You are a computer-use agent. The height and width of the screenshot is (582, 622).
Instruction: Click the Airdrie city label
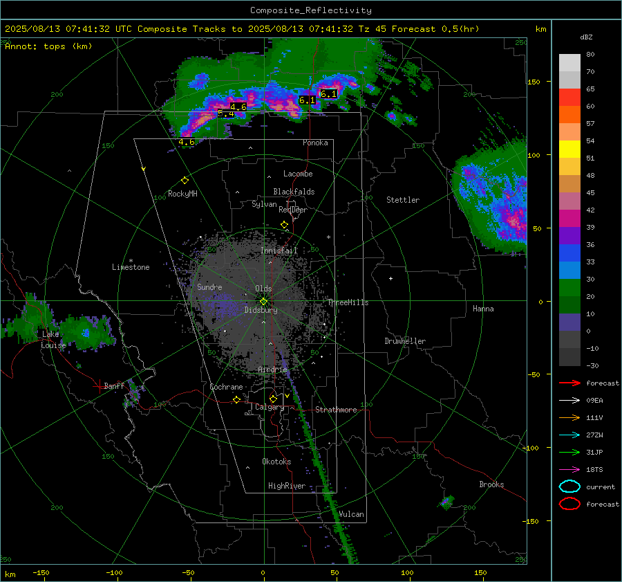click(272, 370)
